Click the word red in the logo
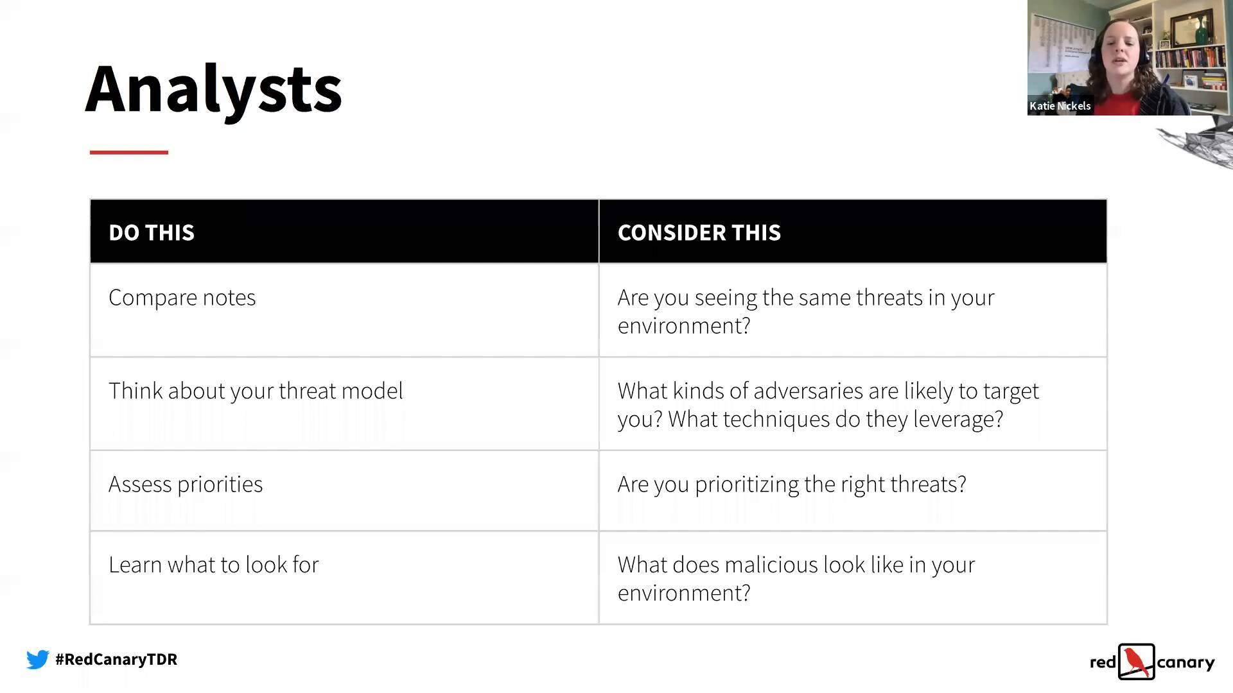The image size is (1233, 693). (1103, 662)
